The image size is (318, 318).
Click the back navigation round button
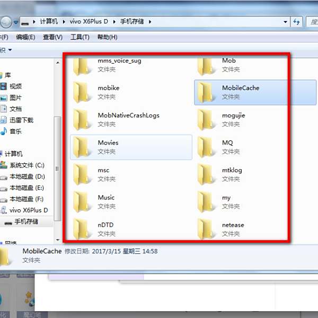pyautogui.click(x=6, y=22)
